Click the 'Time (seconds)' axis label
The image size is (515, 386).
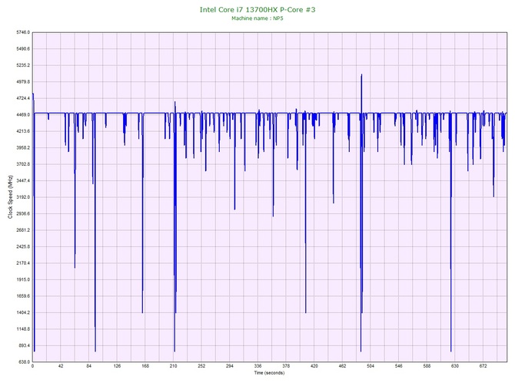click(x=269, y=373)
